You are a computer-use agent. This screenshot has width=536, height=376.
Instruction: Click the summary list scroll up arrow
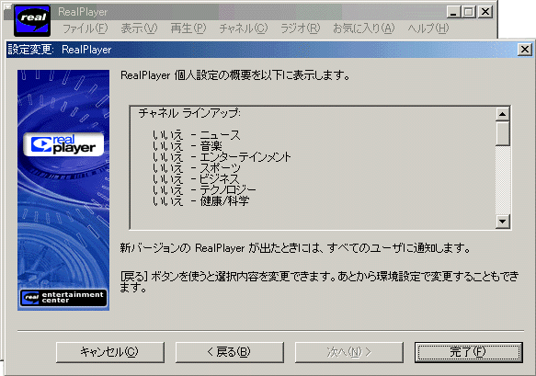point(503,114)
